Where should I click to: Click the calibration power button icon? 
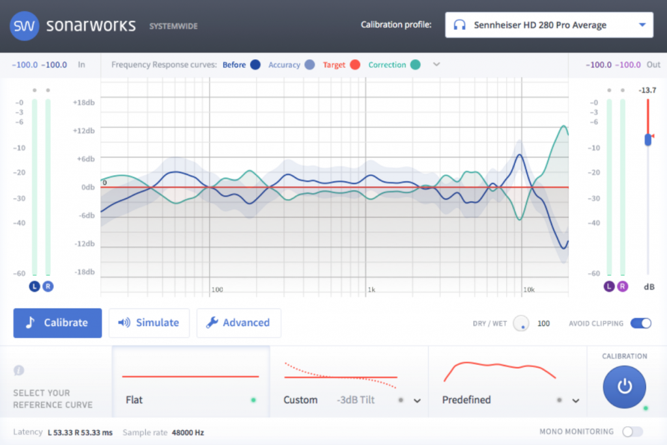click(x=624, y=386)
